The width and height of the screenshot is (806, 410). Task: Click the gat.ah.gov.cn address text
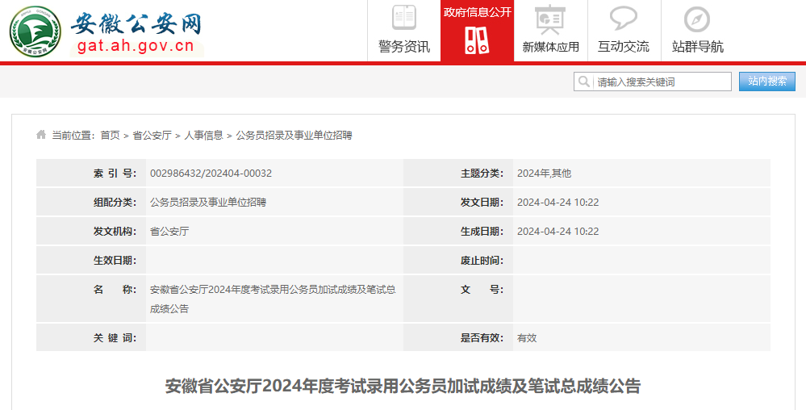(x=136, y=46)
